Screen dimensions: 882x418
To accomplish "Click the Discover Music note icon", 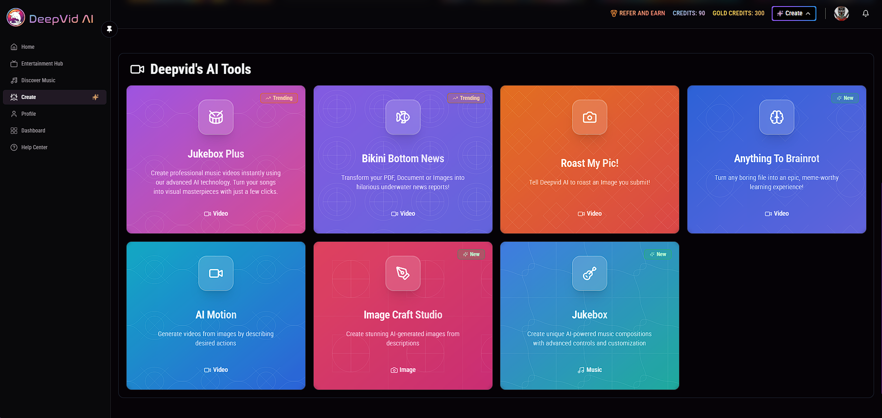I will click(x=14, y=80).
